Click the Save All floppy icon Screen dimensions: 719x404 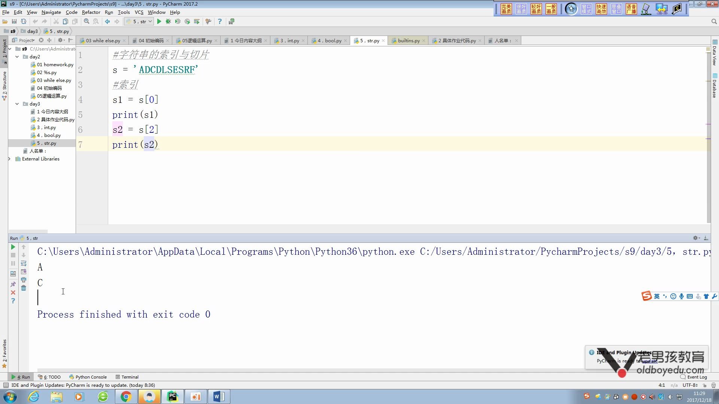(14, 22)
